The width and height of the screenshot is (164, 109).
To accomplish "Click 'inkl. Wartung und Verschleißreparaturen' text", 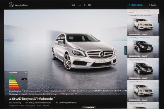I will click(x=38, y=103).
